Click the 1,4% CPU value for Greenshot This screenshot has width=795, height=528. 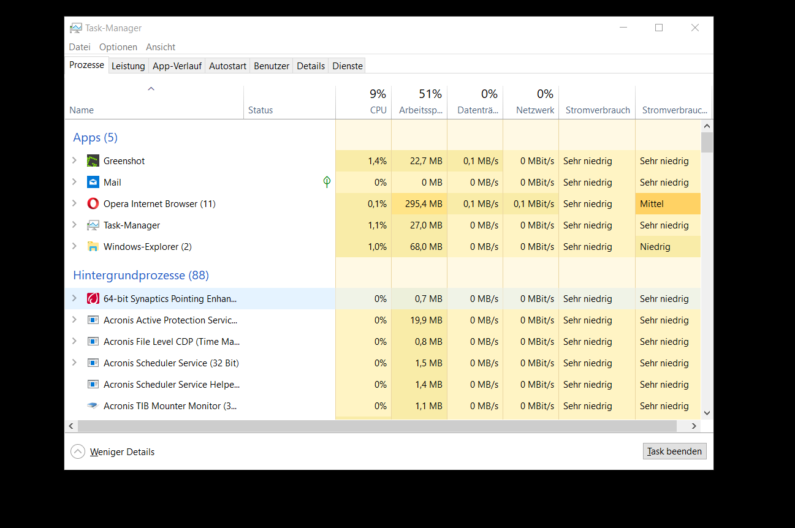coord(377,161)
